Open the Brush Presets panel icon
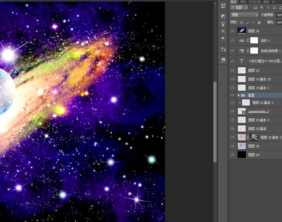 pyautogui.click(x=223, y=24)
